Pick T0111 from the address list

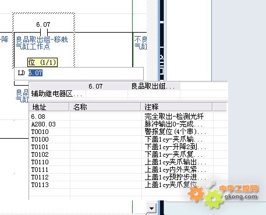click(x=128, y=170)
